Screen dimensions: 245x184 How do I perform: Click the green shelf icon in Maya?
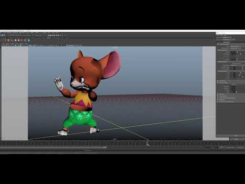[29, 40]
